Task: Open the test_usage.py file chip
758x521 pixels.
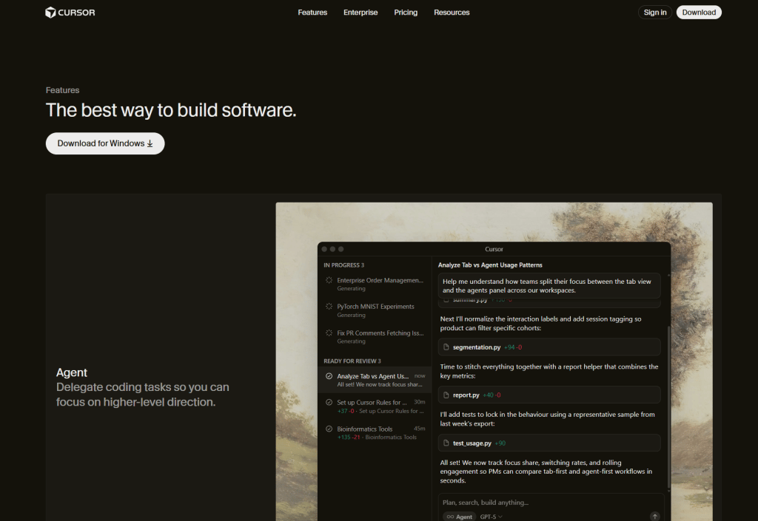Action: [x=549, y=443]
